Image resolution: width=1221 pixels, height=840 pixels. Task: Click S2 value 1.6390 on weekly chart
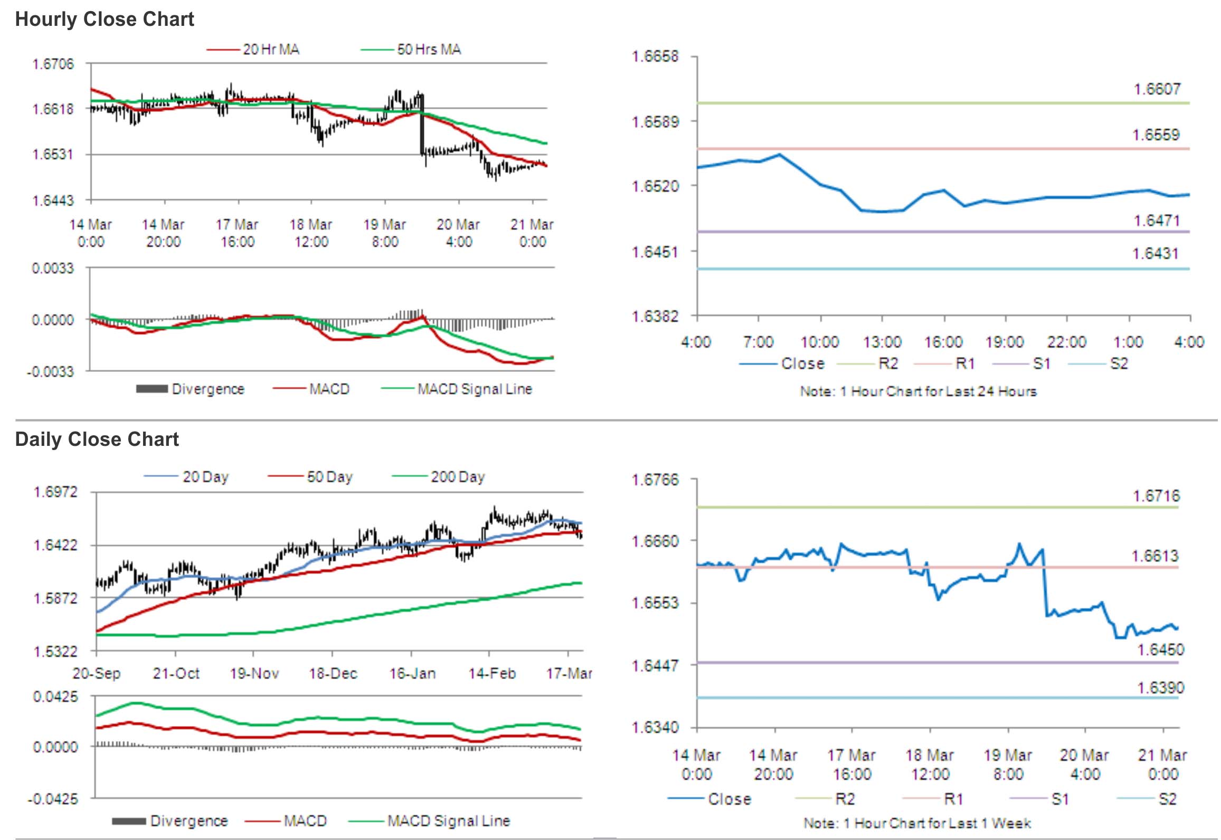pyautogui.click(x=1160, y=688)
